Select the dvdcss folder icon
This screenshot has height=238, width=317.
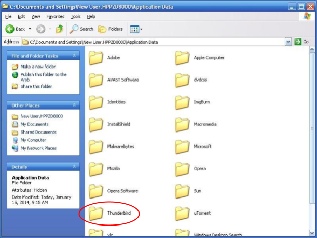(182, 80)
